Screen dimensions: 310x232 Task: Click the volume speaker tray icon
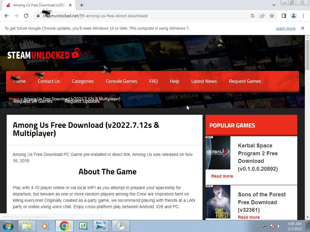(279, 226)
